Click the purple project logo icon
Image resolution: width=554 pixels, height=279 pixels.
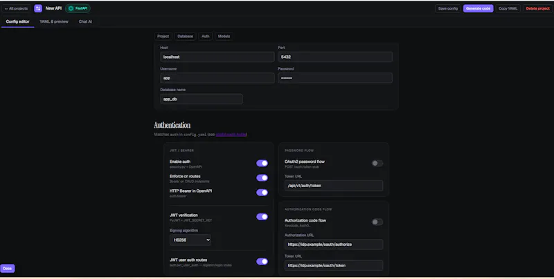[x=38, y=8]
